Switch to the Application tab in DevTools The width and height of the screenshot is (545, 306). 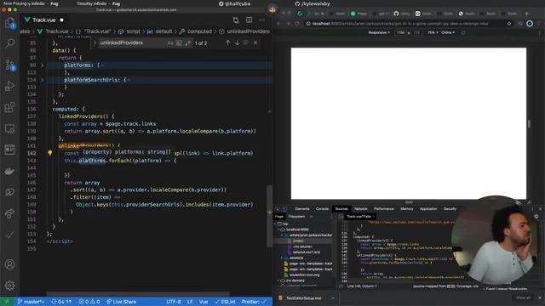tap(428, 209)
